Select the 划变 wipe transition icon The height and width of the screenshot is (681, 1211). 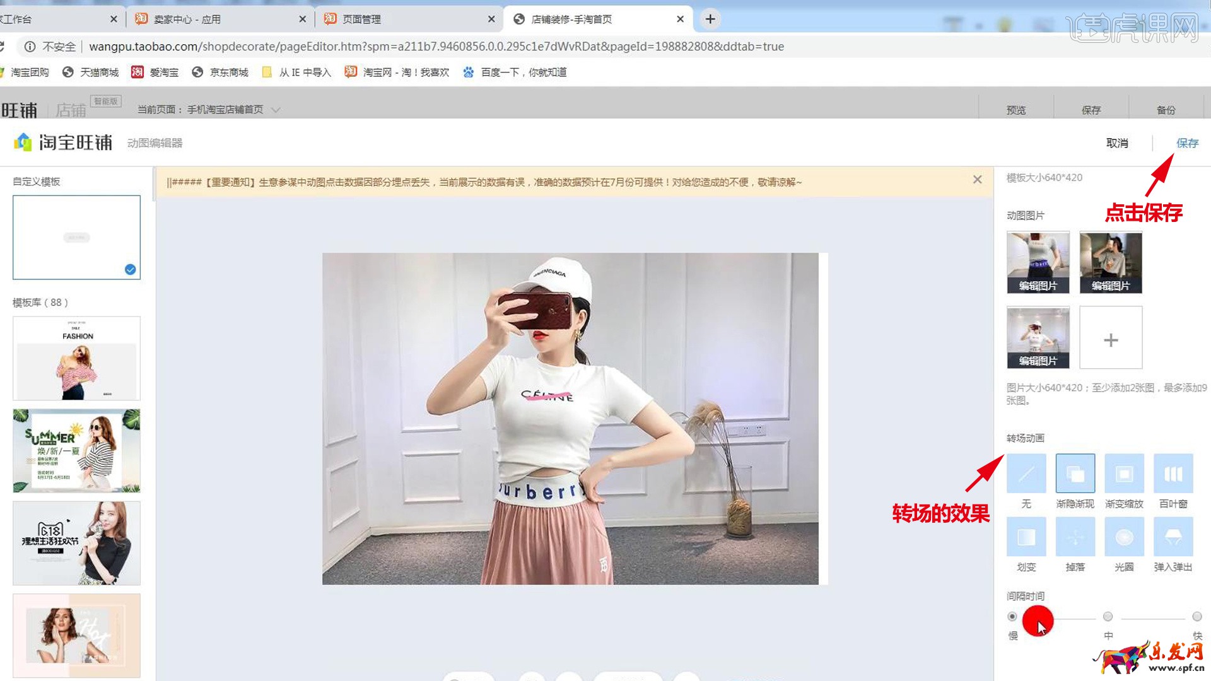(x=1026, y=537)
